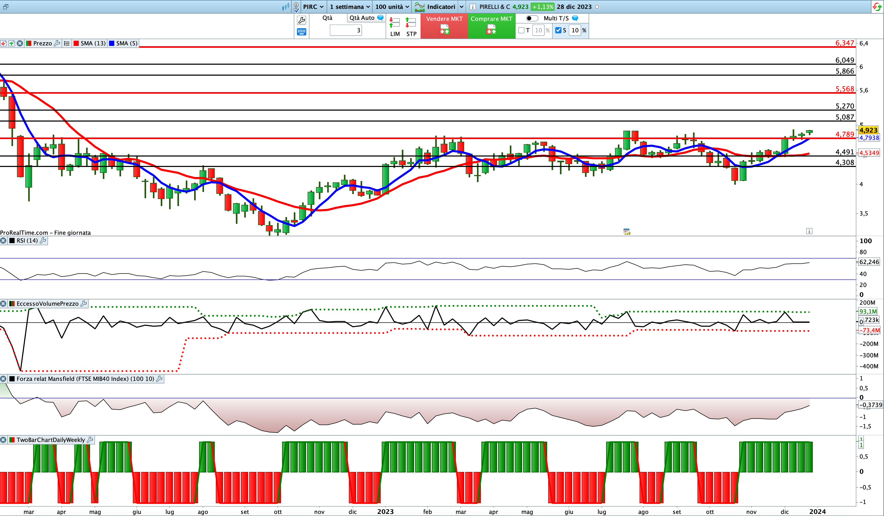Open EccessoVolumePrezzo settings wrench
The height and width of the screenshot is (516, 884).
84,304
